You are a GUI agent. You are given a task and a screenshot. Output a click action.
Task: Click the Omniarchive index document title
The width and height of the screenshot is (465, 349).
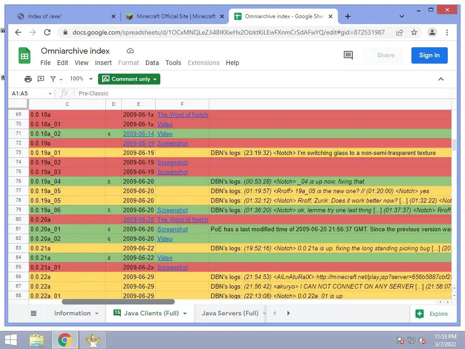[75, 51]
